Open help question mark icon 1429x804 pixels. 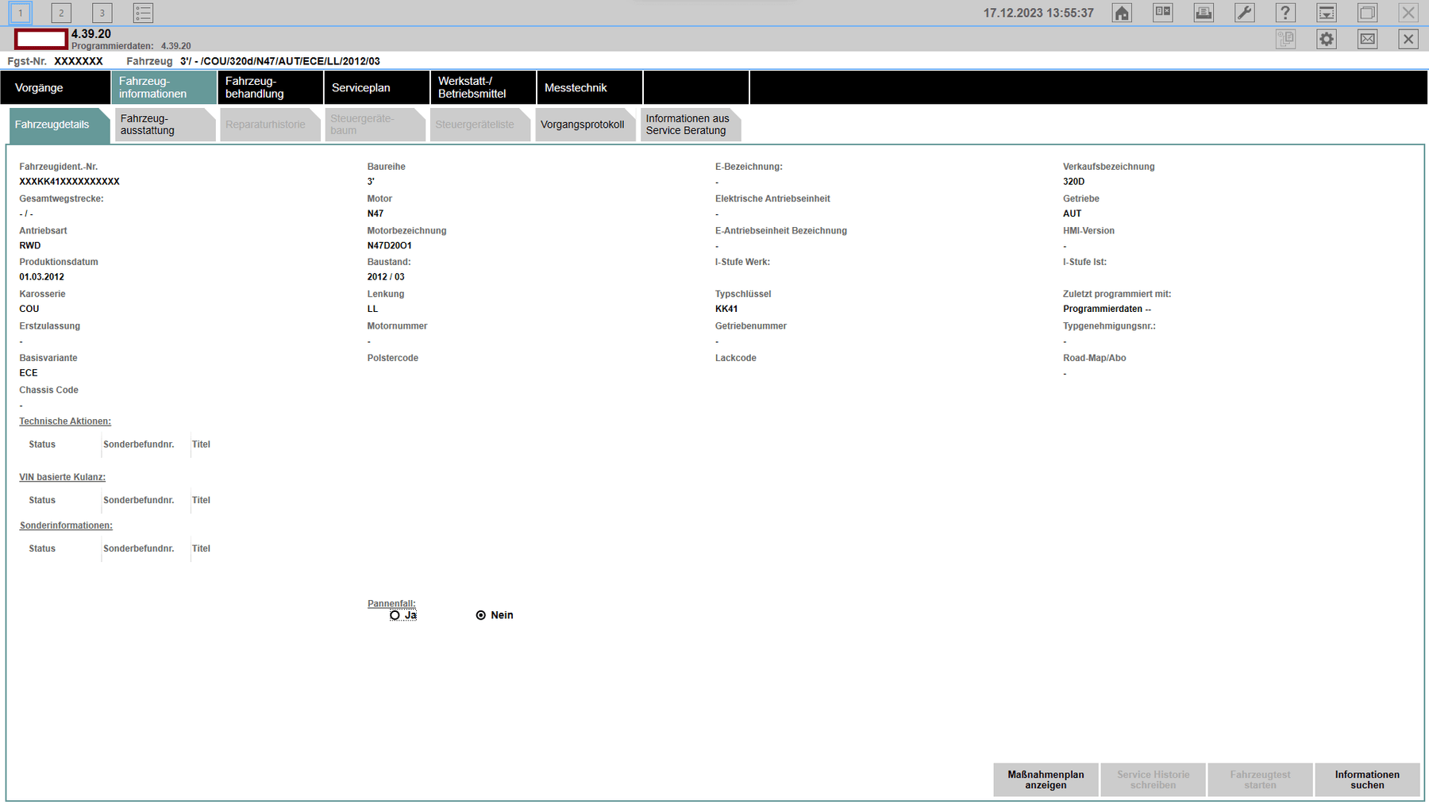click(1285, 13)
